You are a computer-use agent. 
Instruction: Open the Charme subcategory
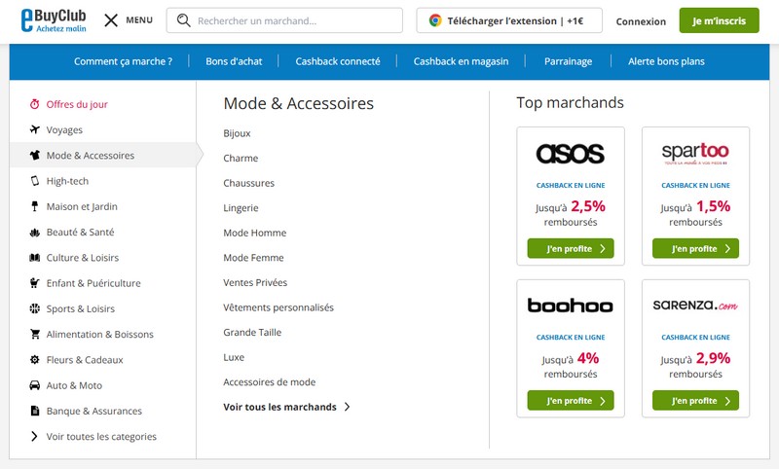(x=241, y=159)
